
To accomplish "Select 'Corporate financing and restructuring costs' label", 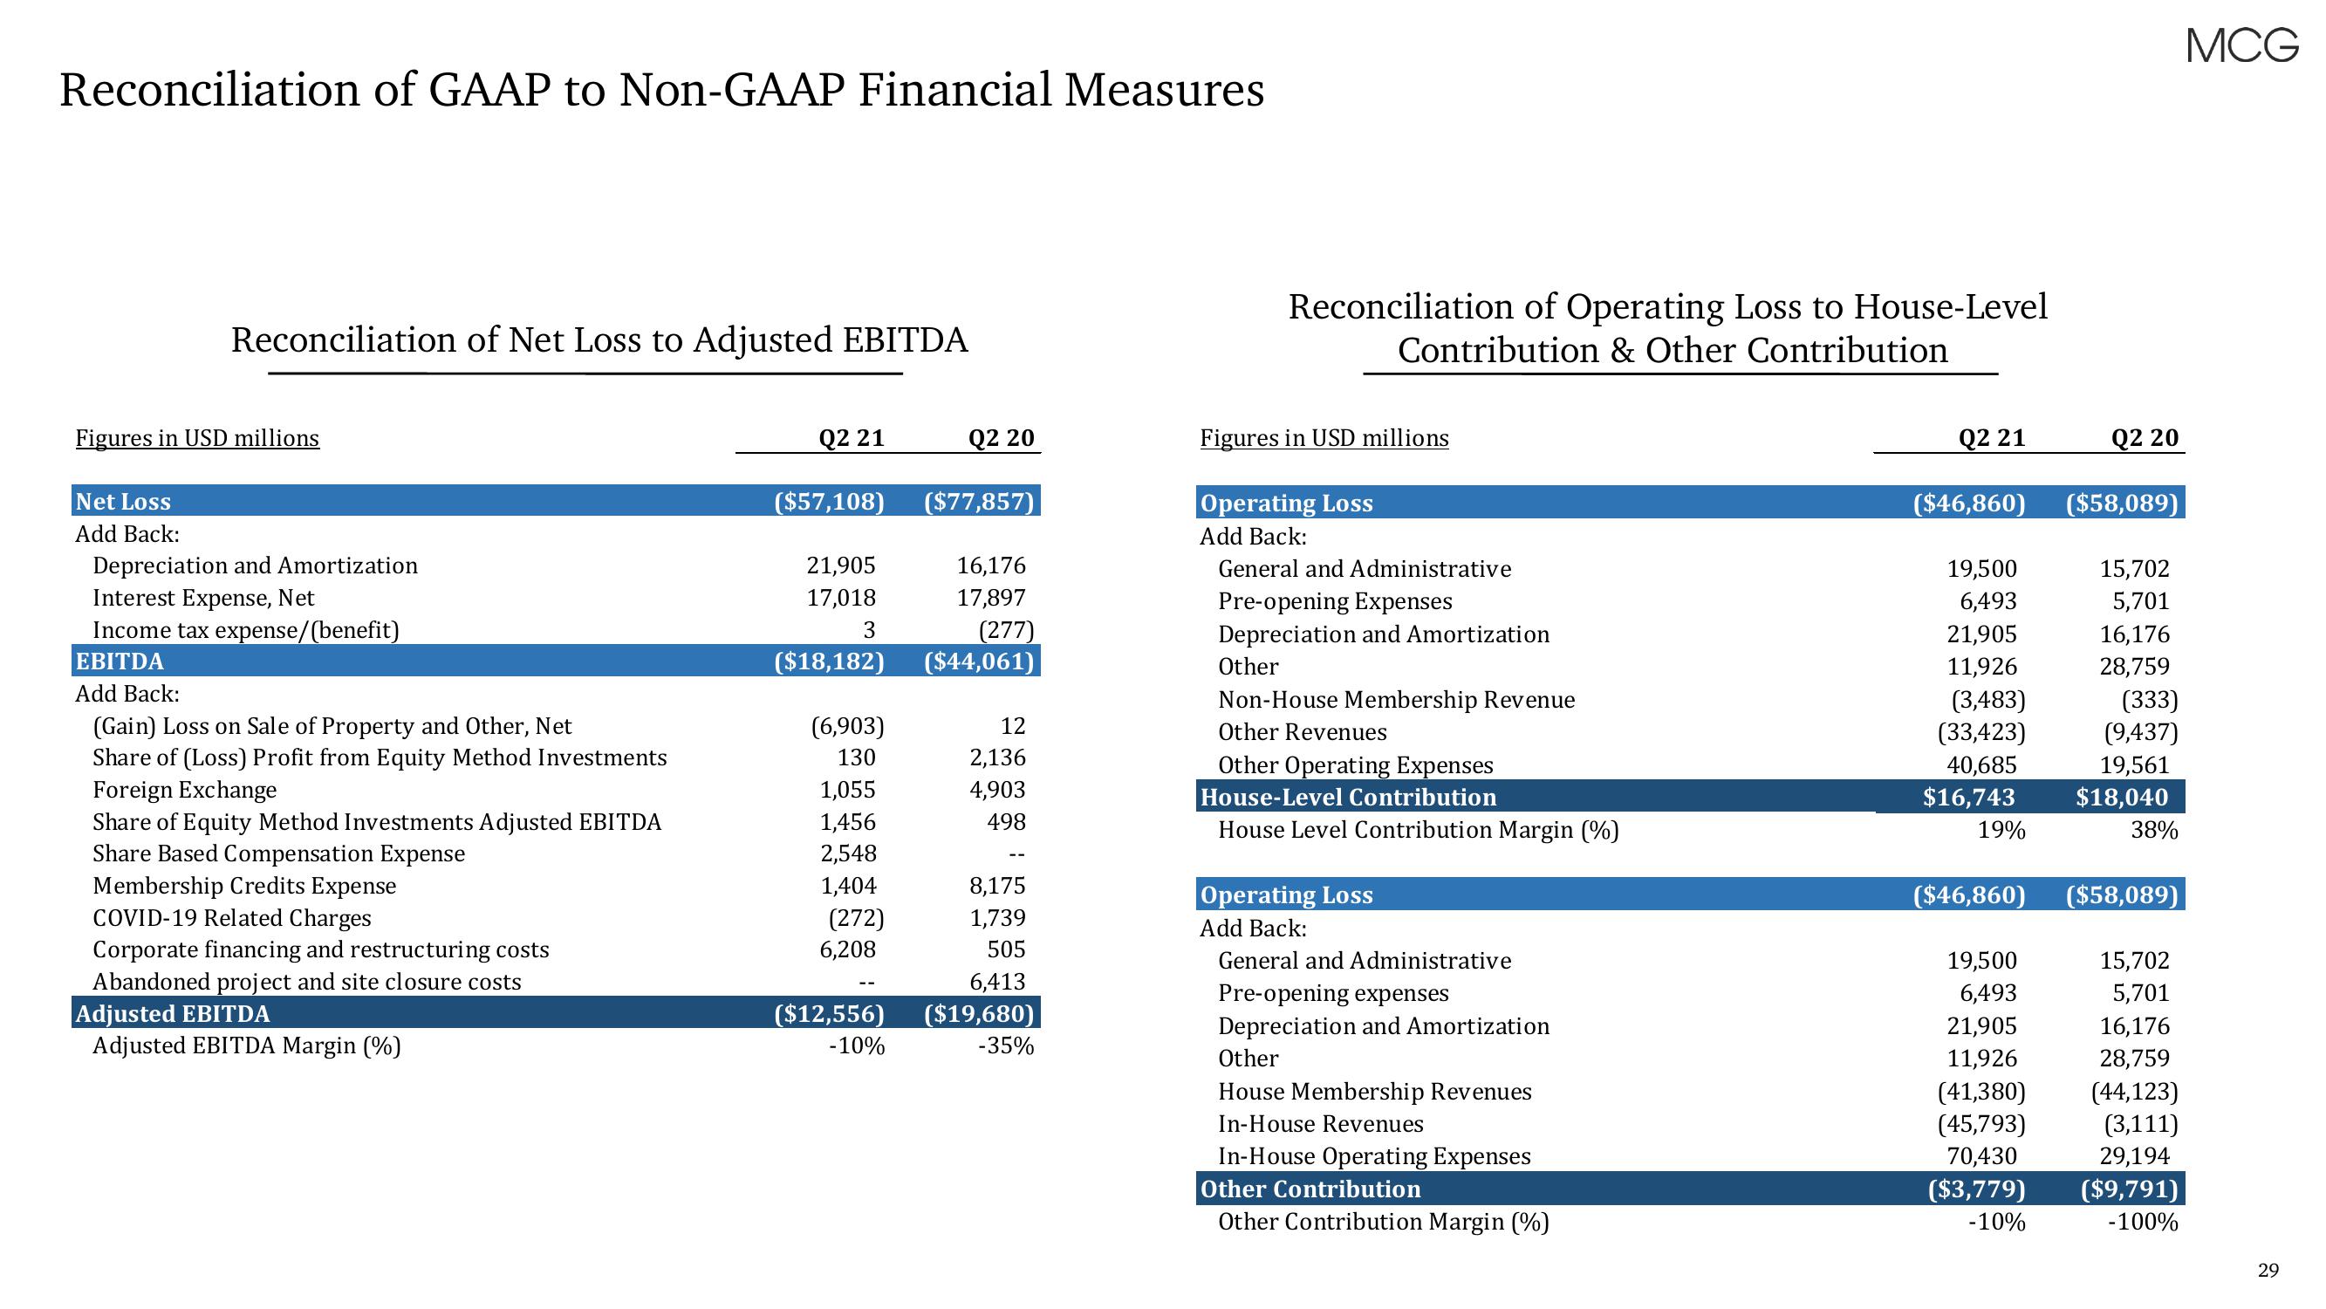I will 320,949.
